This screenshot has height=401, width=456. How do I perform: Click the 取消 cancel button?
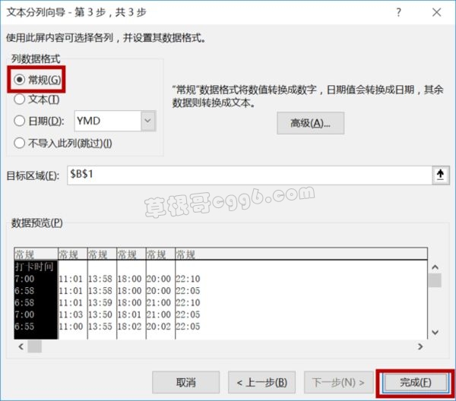186,383
